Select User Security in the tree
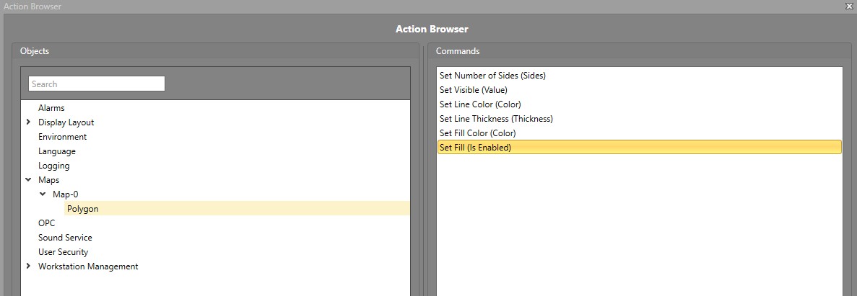The width and height of the screenshot is (857, 296). pos(63,252)
